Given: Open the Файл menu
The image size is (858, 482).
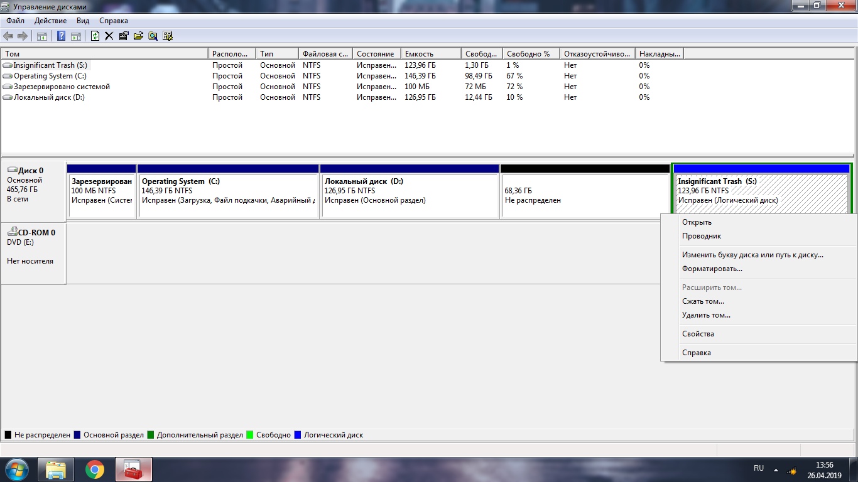Looking at the screenshot, I should pos(16,21).
